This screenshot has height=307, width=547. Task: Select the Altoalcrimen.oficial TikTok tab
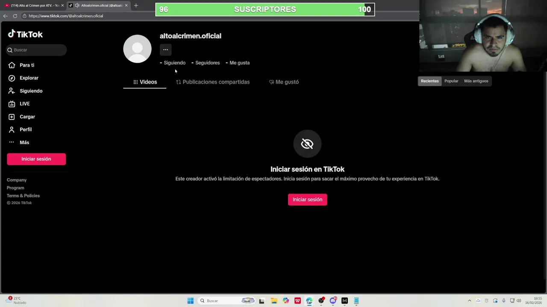[98, 6]
